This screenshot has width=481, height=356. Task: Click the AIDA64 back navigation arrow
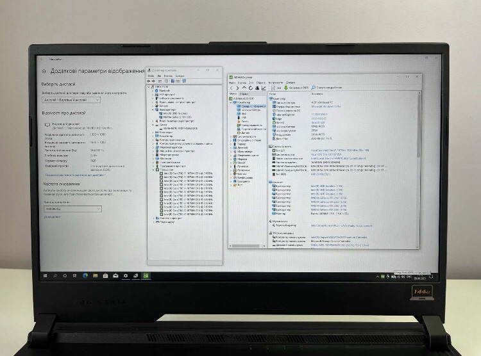[x=233, y=88]
